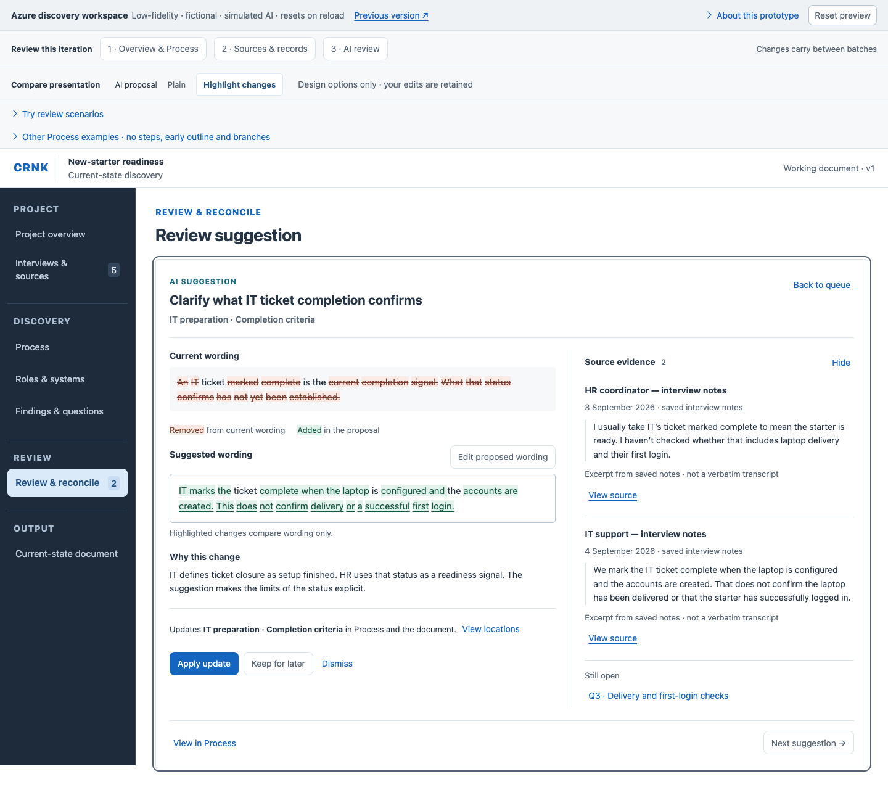Click the current wording text block
The width and height of the screenshot is (888, 803).
coord(363,389)
